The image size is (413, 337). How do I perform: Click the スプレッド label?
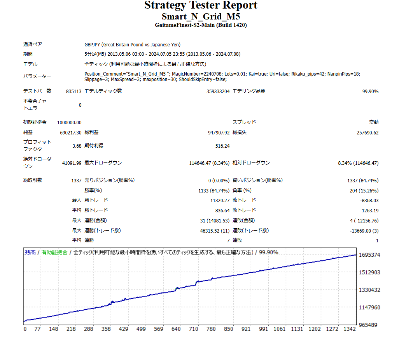point(244,122)
